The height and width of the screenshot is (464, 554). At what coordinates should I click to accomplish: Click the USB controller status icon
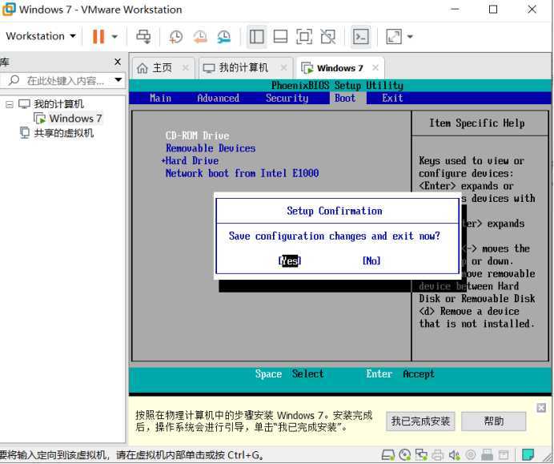coord(471,454)
